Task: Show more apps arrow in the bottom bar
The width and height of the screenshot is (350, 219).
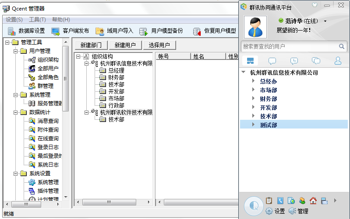Action: (335, 201)
